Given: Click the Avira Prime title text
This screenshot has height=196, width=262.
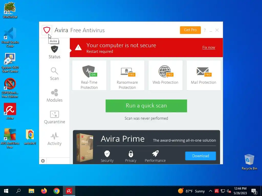Looking at the screenshot, I should pos(123,139).
